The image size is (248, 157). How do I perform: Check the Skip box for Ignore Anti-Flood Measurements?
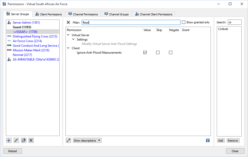click(x=158, y=52)
